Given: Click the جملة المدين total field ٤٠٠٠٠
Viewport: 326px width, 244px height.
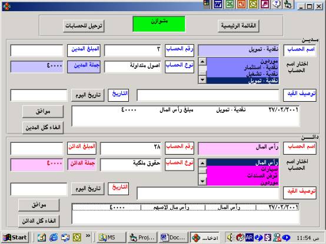Looking at the screenshot, I should pyautogui.click(x=37, y=67).
